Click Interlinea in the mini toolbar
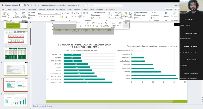The image size is (203, 109). pos(120,25)
